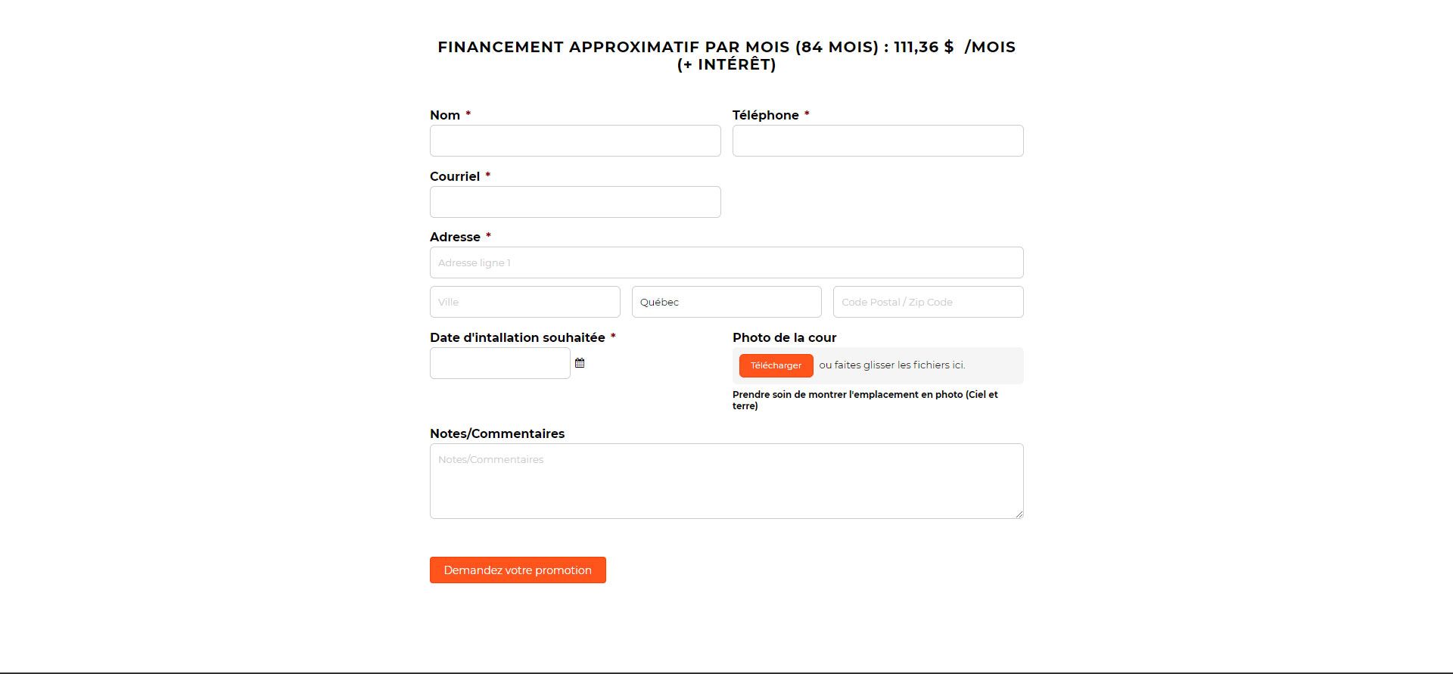Image resolution: width=1453 pixels, height=674 pixels.
Task: Click the "Nom" field label
Action: [445, 115]
